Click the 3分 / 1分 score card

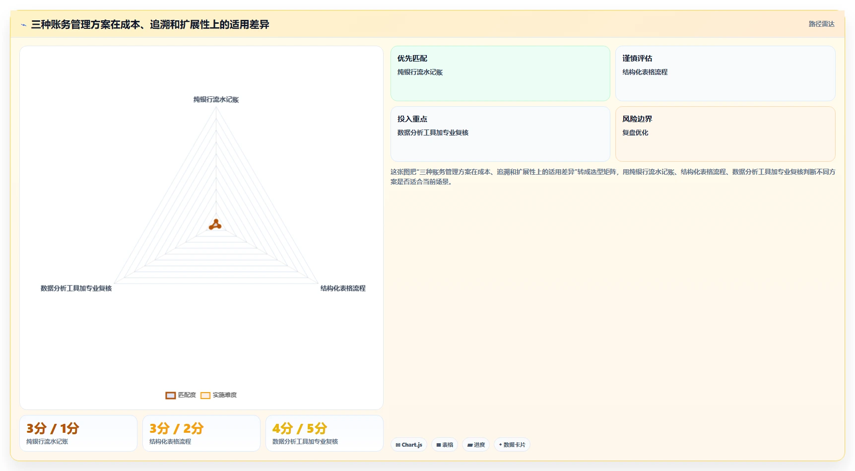(78, 433)
